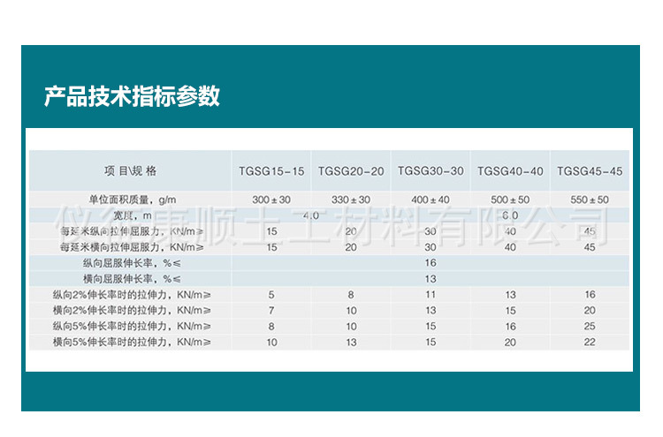Click TGSG20-20 value 10 in 横向2% row
The image size is (663, 437).
click(351, 311)
